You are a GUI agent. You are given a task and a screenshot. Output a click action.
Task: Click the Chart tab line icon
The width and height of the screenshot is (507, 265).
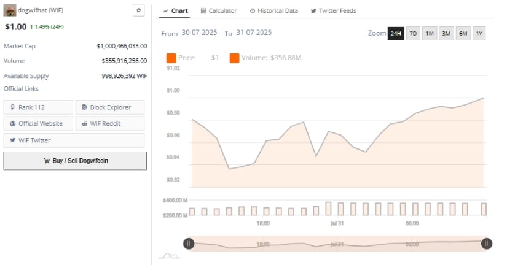[165, 11]
